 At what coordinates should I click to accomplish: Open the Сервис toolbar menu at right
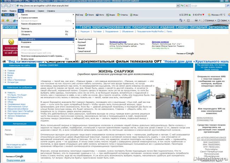point(223,21)
